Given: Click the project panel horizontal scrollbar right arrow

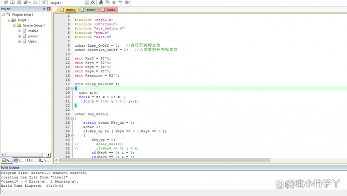Looking at the screenshot, I should (x=49, y=155).
